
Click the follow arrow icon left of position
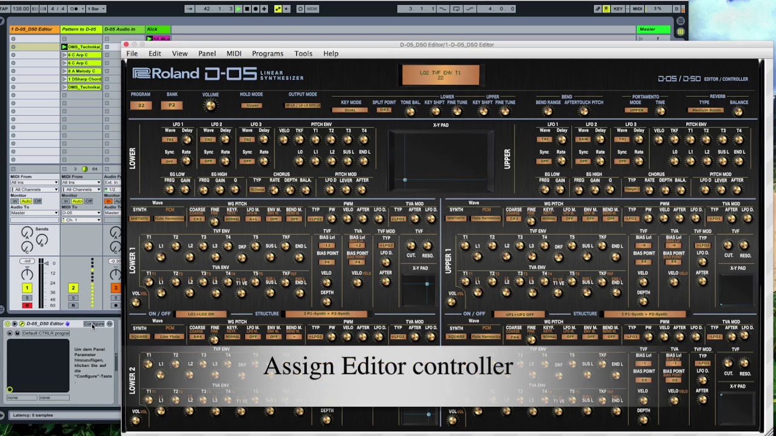click(190, 8)
